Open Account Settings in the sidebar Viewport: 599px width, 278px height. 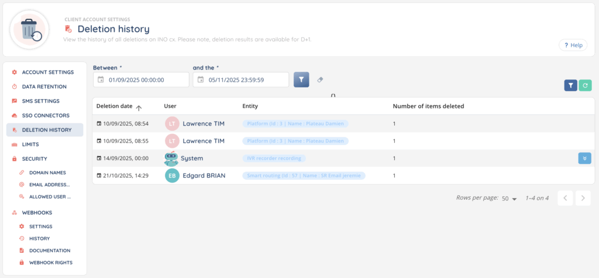pos(47,72)
